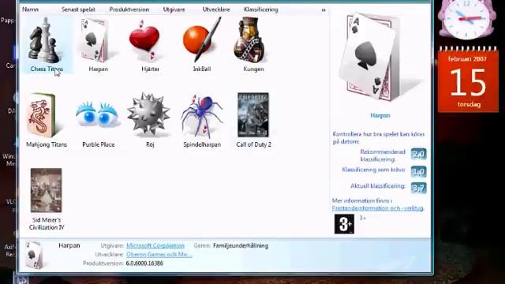Sort by the Senast spelat column
This screenshot has width=505, height=284.
(x=78, y=9)
